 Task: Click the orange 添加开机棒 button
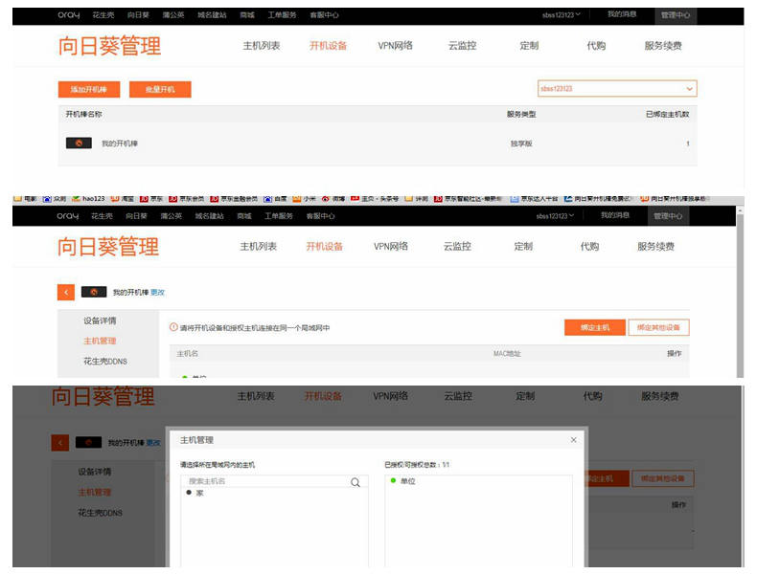click(88, 89)
